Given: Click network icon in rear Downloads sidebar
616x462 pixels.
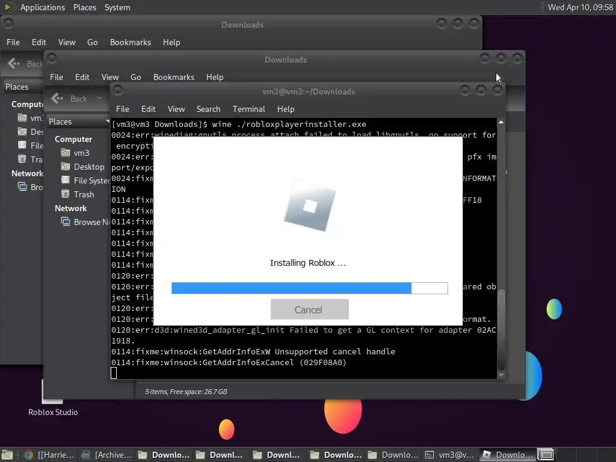Looking at the screenshot, I should (22, 186).
